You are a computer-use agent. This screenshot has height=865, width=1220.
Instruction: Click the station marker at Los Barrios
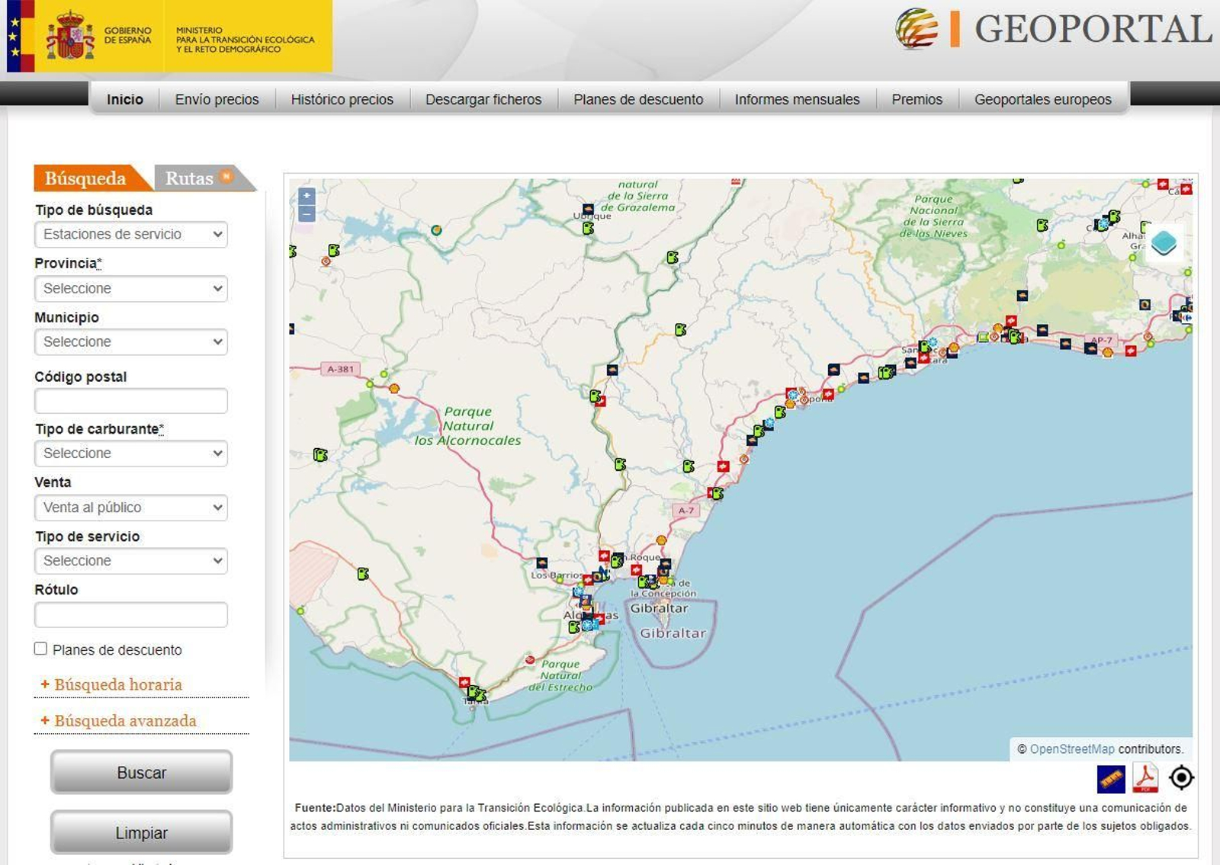[541, 563]
